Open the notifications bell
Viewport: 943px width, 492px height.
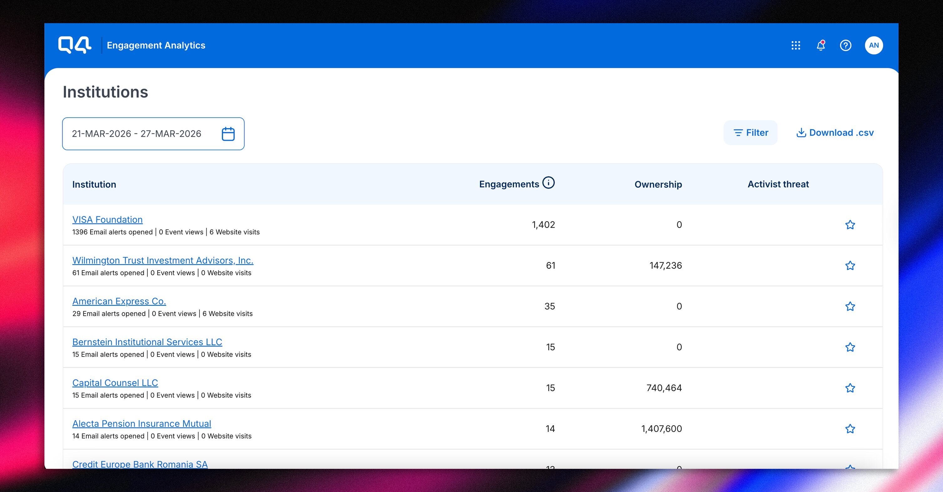820,45
